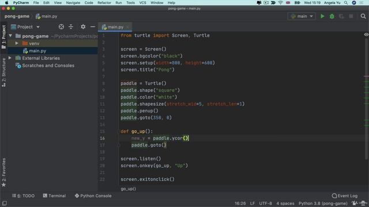Image resolution: width=369 pixels, height=207 pixels.
Task: Expand the venv folder
Action: pos(17,44)
